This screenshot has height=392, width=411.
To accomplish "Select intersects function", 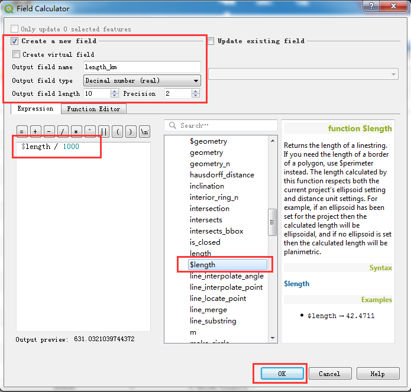I will [x=206, y=220].
